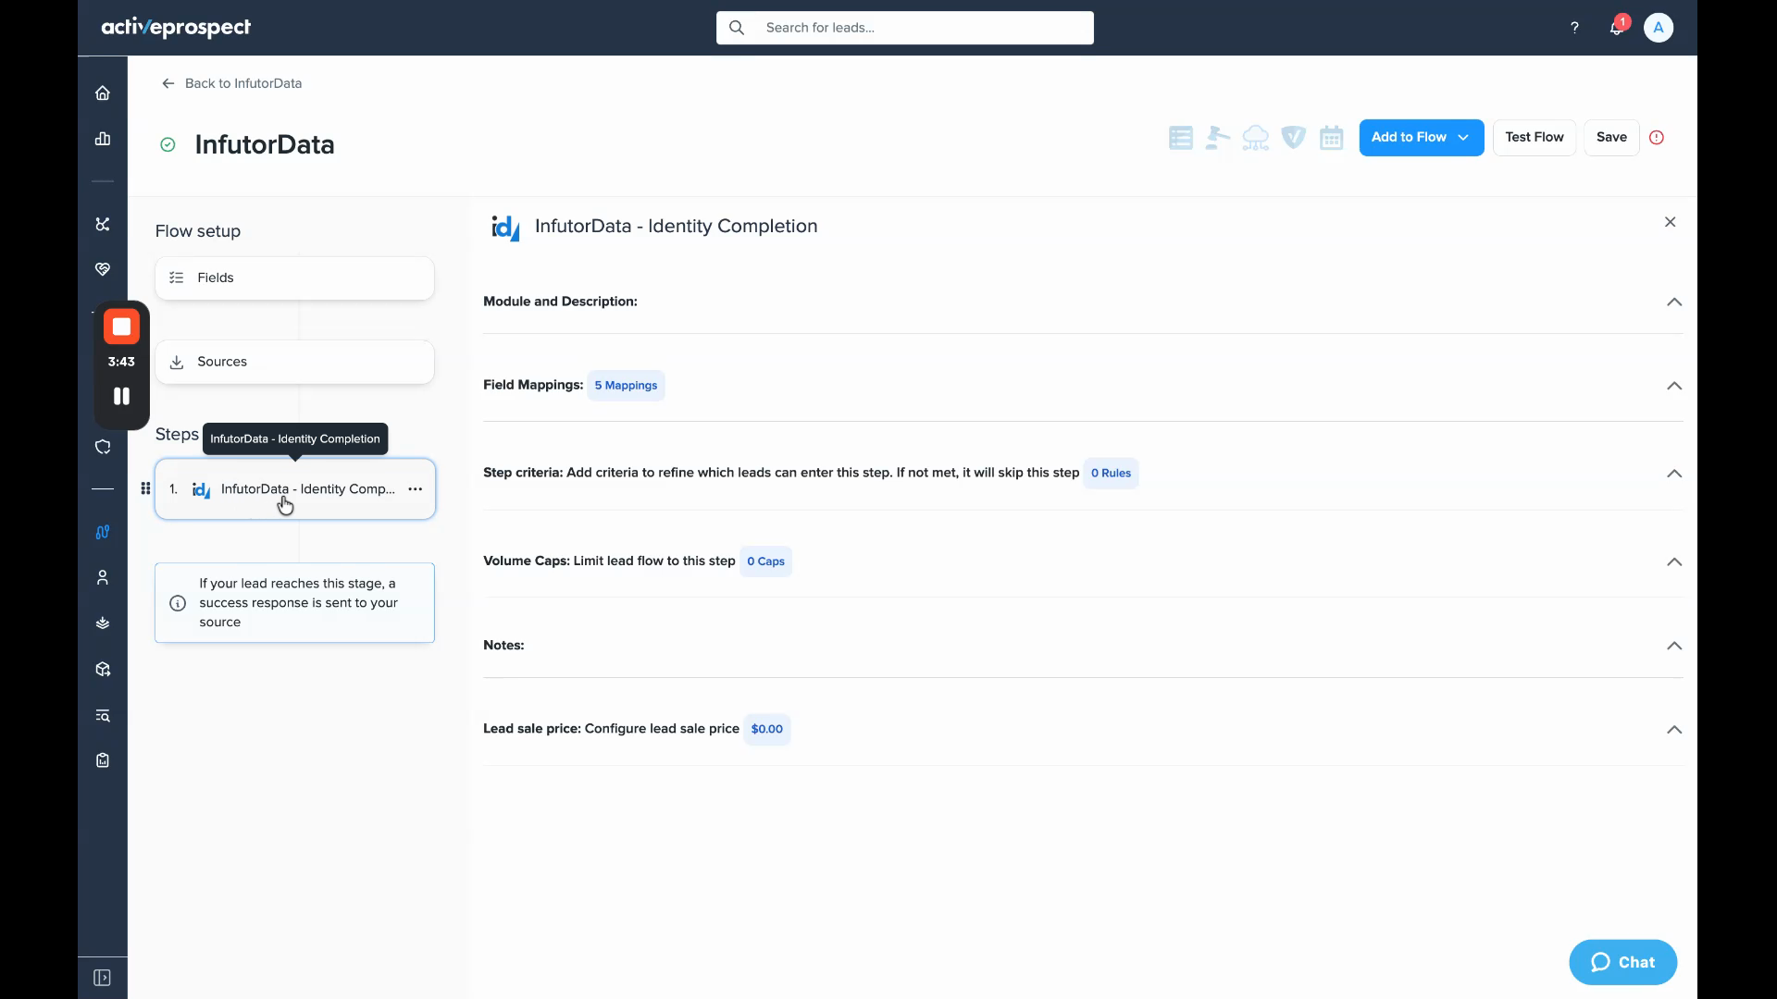Open the person accounts sidebar icon
1777x999 pixels.
click(103, 577)
